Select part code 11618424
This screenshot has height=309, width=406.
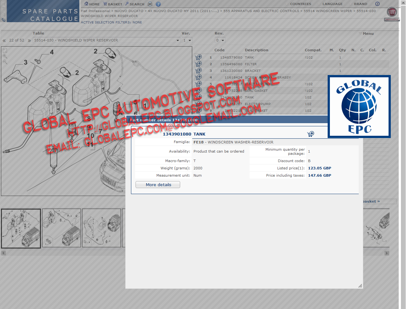[233, 78]
